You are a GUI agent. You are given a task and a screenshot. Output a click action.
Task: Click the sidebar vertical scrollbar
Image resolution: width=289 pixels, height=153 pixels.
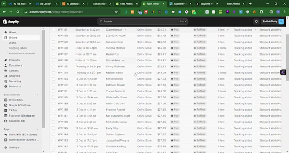pos(43,79)
